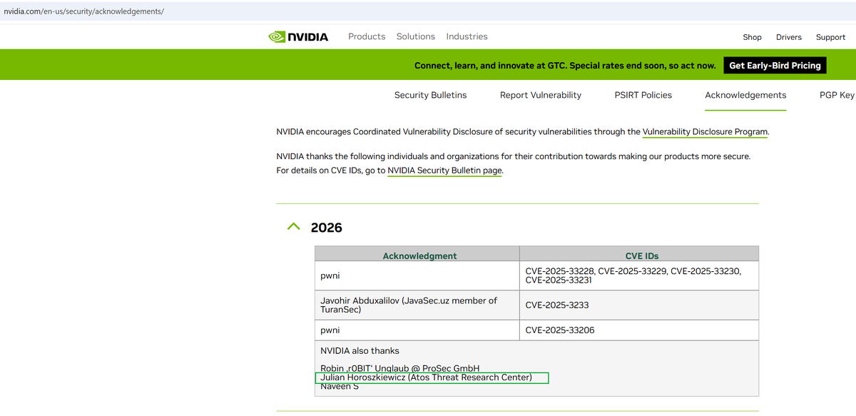The height and width of the screenshot is (416, 856).
Task: Open the Drivers page
Action: point(789,37)
